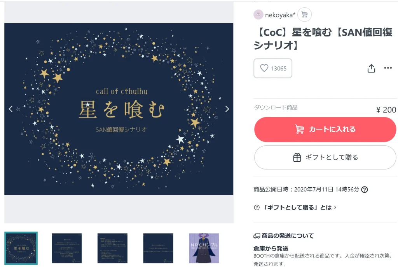Screen dimensions: 398x268
Task: Select the second preview thumbnail
Action: point(67,248)
